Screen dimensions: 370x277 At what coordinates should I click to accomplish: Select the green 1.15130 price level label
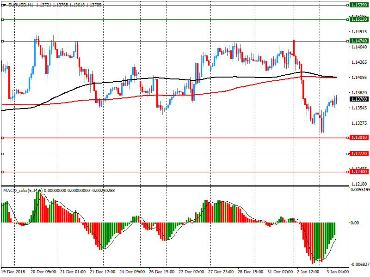click(359, 19)
